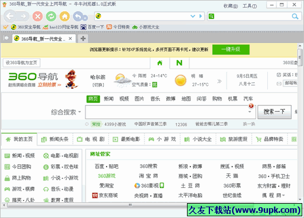This screenshot has width=304, height=218.
Task: Click the green search engine icon
Action: pyautogui.click(x=211, y=16)
